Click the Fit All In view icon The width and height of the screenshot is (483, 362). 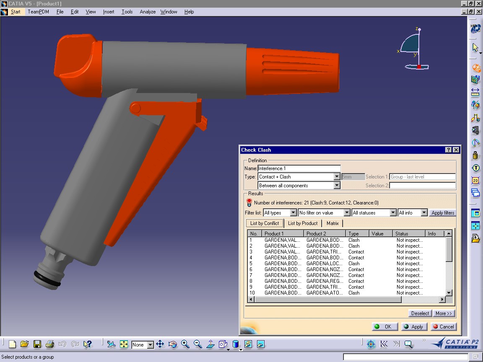point(124,344)
